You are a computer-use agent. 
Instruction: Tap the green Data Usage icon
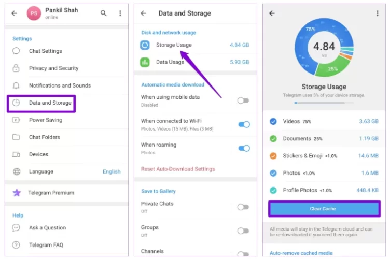(145, 62)
